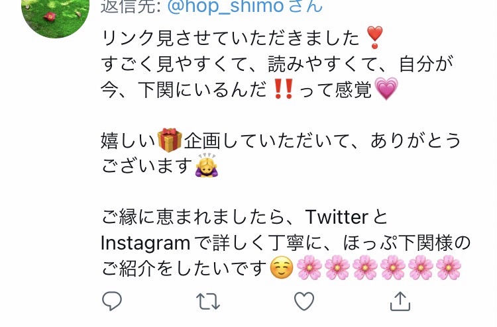Tap the smiling face emoji
Screen dimensions: 497x327
(282, 268)
